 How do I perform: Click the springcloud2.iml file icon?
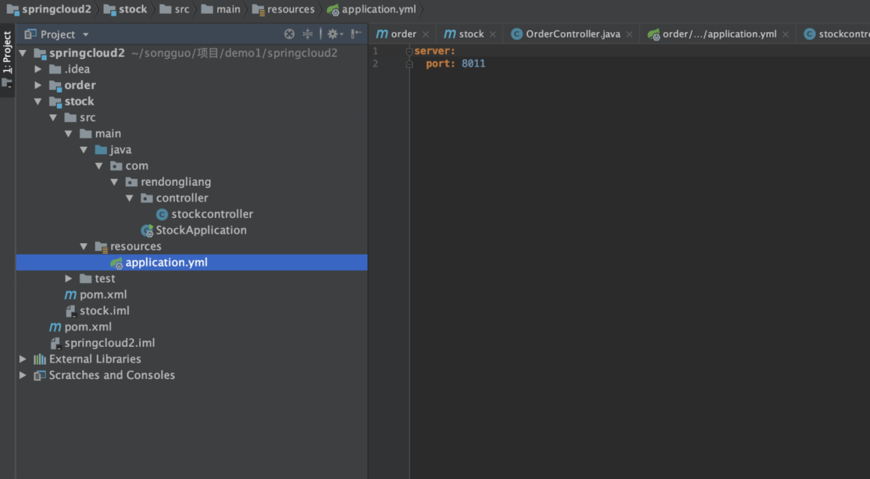click(x=55, y=343)
